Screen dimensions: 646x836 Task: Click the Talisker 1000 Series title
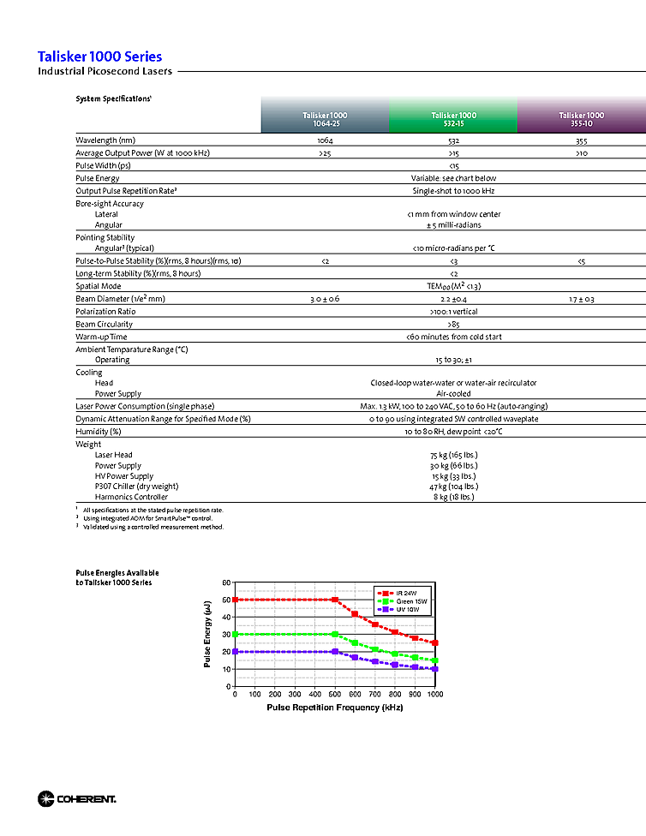point(99,56)
